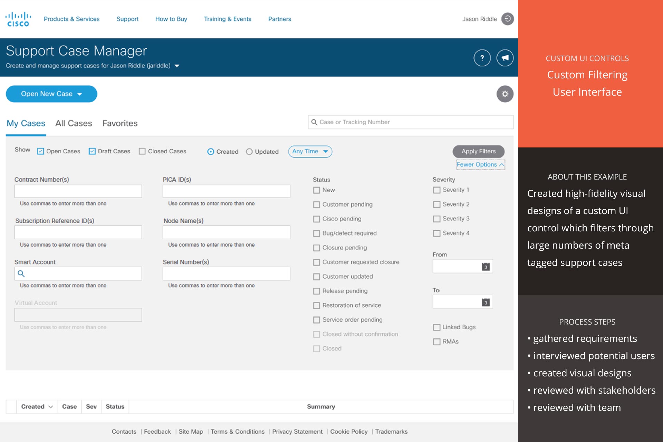
Task: Open the Support menu
Action: pyautogui.click(x=127, y=19)
